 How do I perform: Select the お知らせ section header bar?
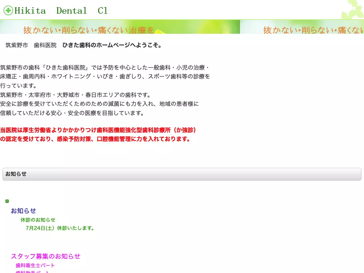182,174
